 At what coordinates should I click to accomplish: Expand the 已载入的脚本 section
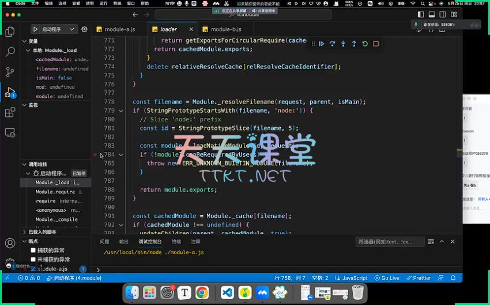pyautogui.click(x=25, y=232)
